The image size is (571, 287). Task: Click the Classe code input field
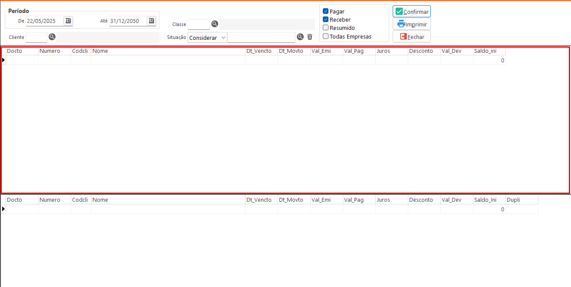[x=198, y=24]
